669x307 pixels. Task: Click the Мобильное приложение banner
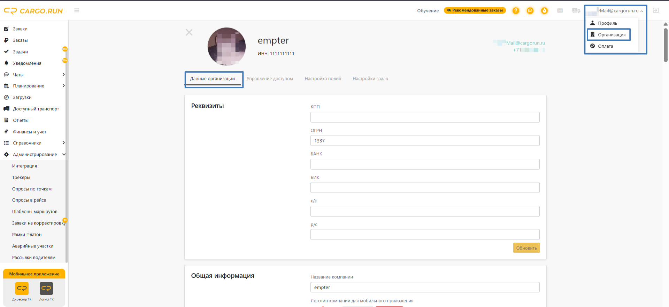pyautogui.click(x=34, y=274)
